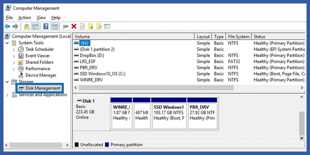This screenshot has height=155, width=310.
Task: Click the connection icon before red X
Action: [x=66, y=26]
